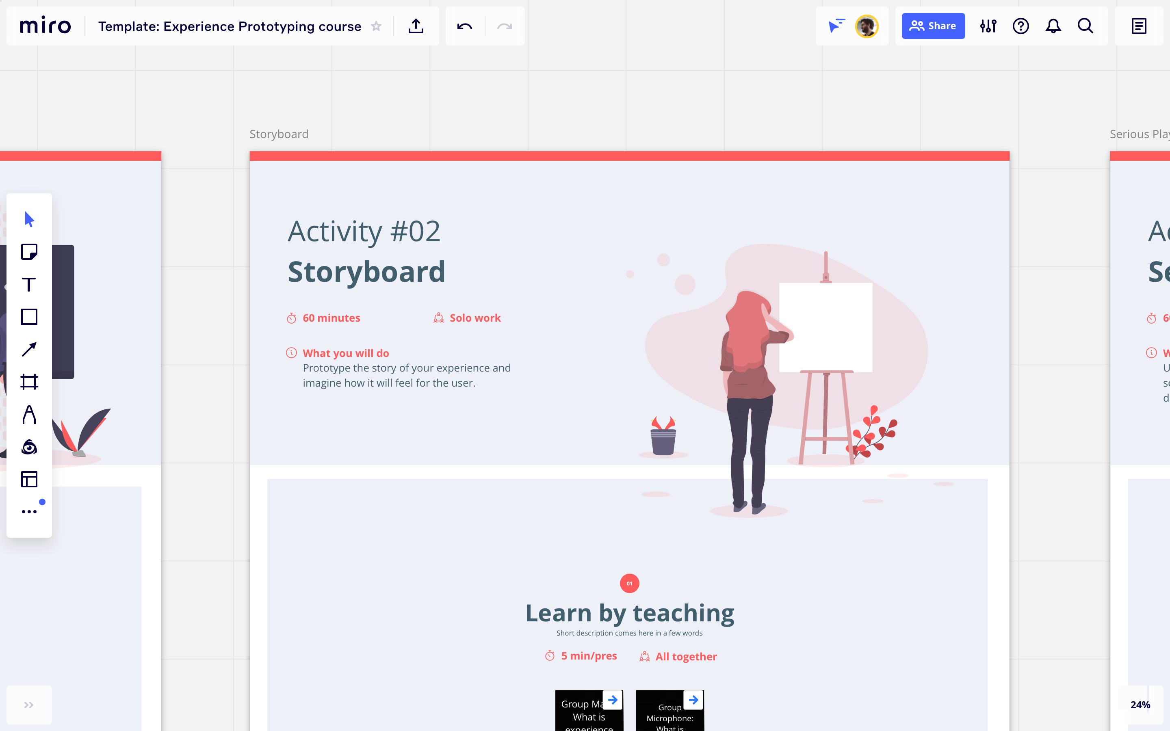Viewport: 1170px width, 731px height.
Task: Create a new frame with the Frame tool
Action: coord(29,381)
